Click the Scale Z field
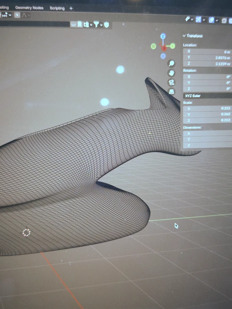 coord(208,120)
